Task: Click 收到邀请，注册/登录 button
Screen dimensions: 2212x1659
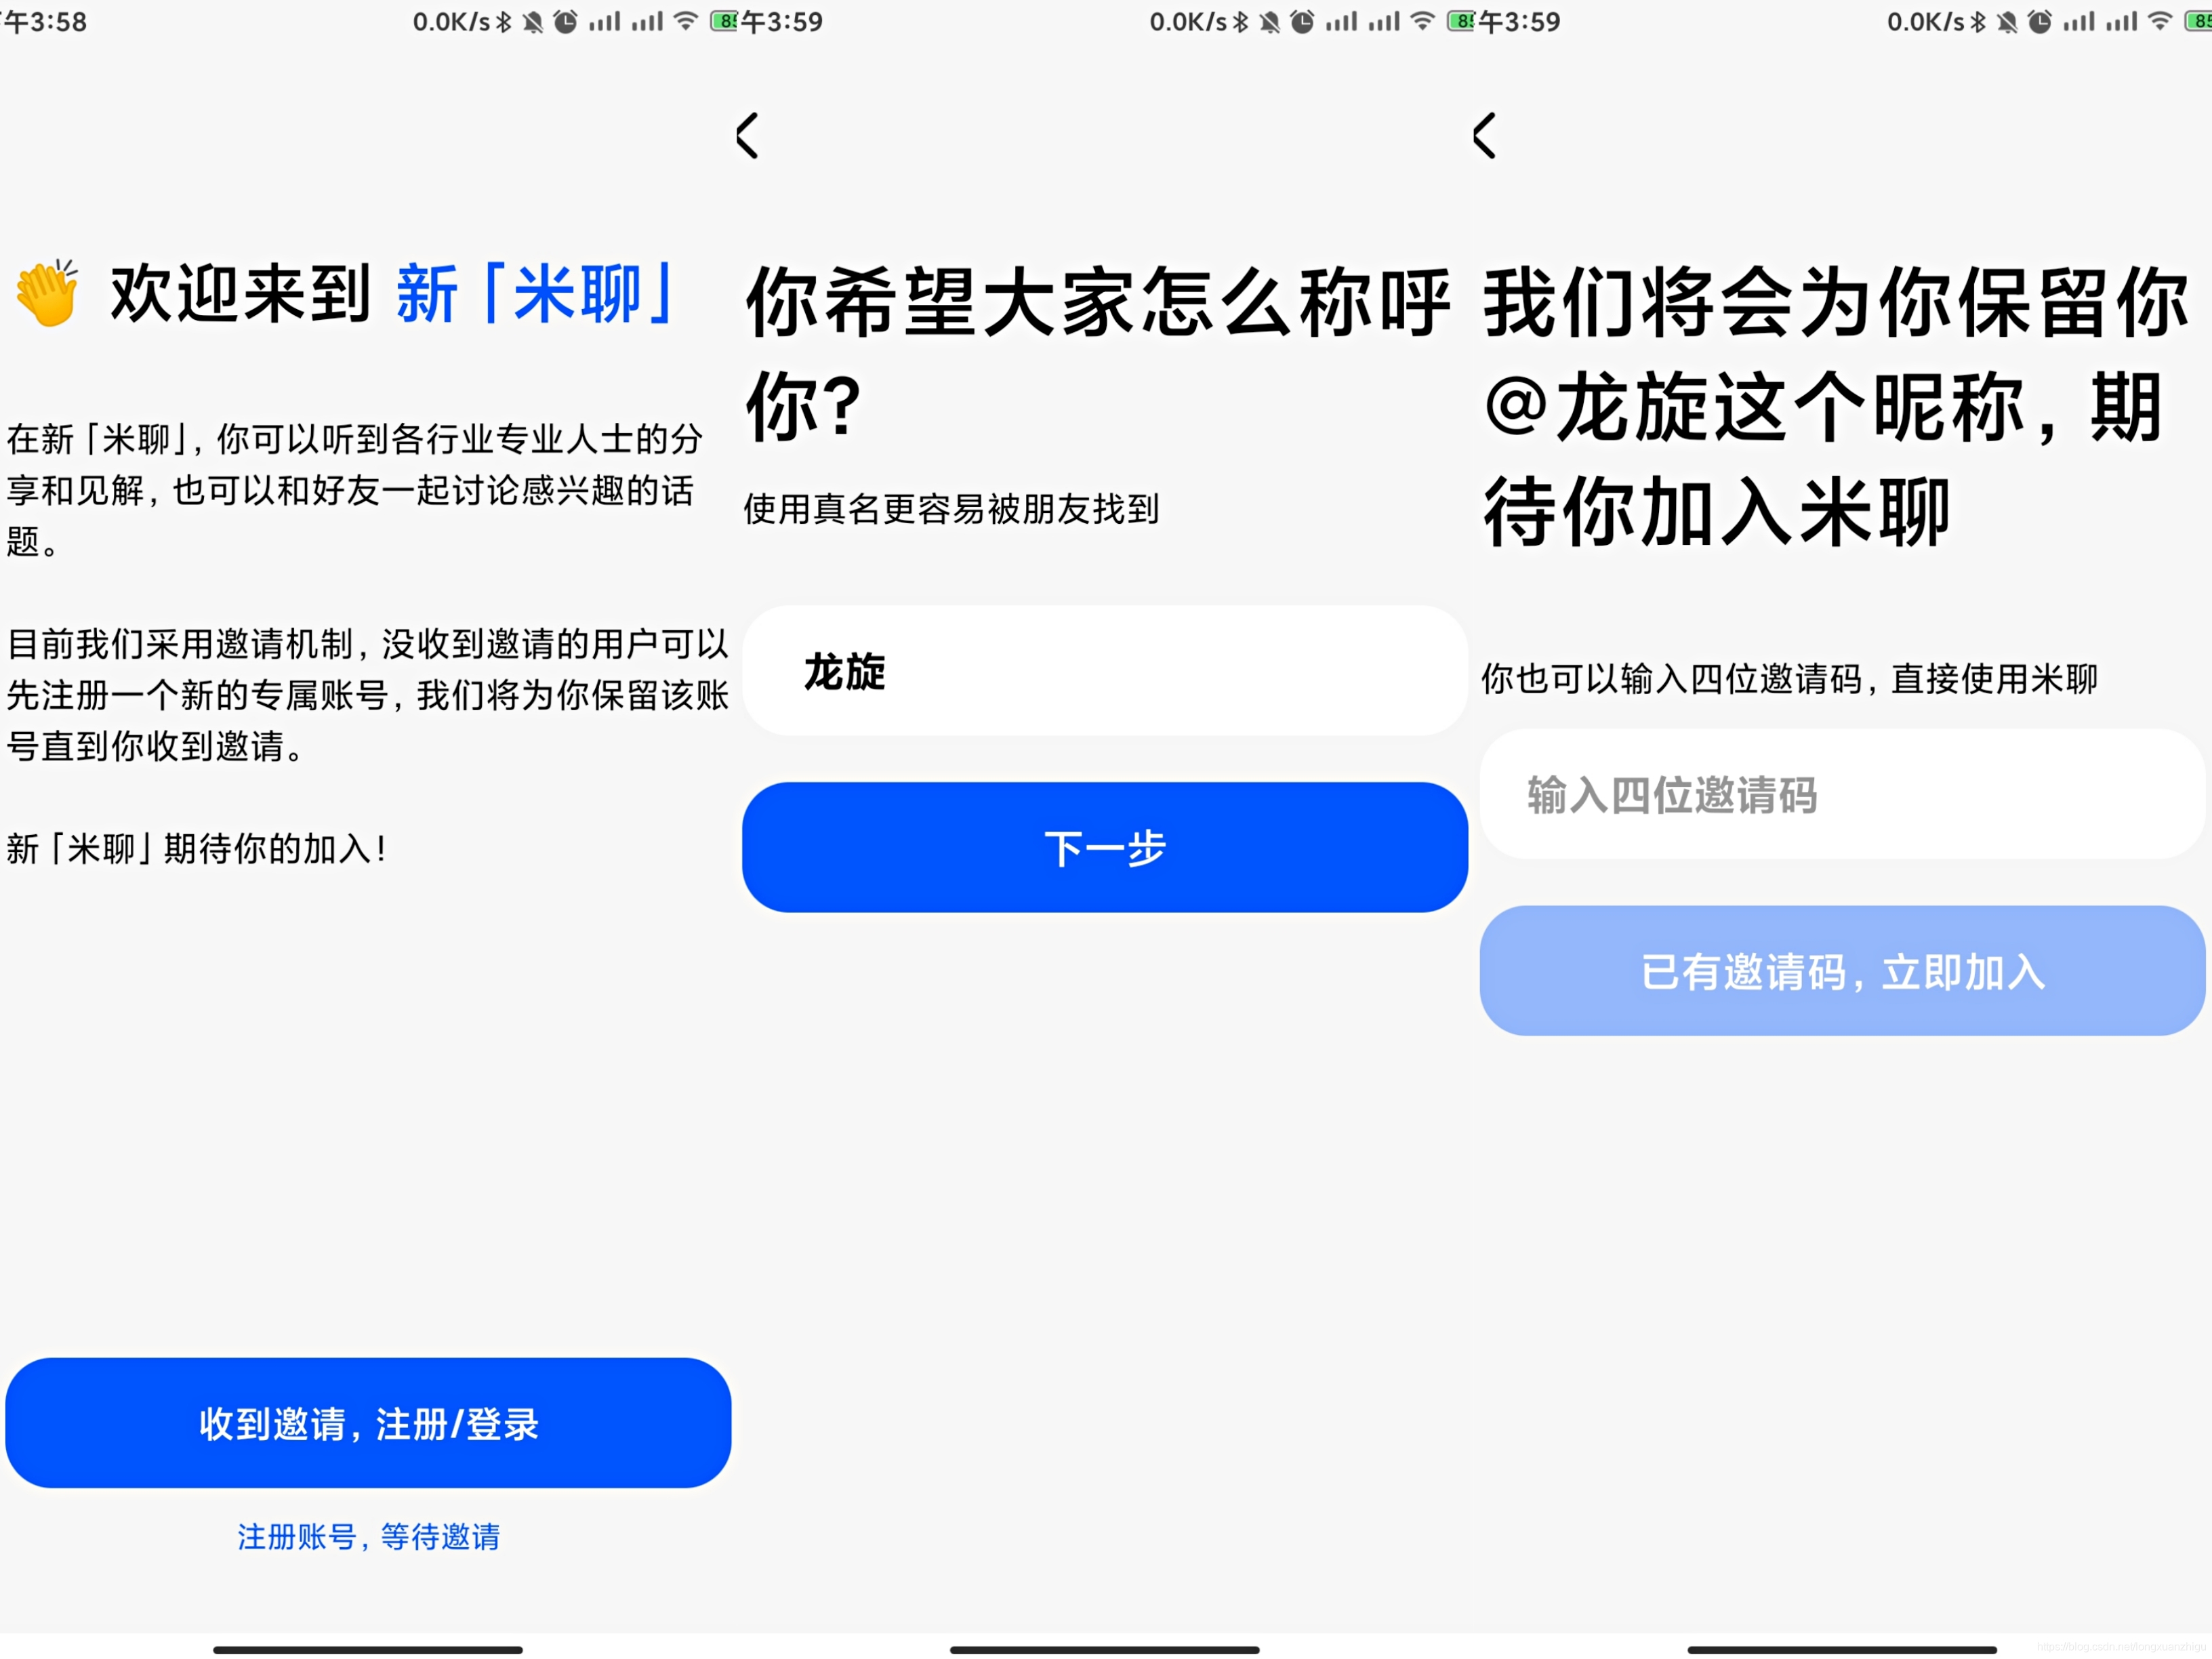Action: pyautogui.click(x=368, y=1423)
